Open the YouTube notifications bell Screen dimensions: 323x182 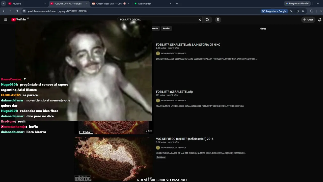320,20
